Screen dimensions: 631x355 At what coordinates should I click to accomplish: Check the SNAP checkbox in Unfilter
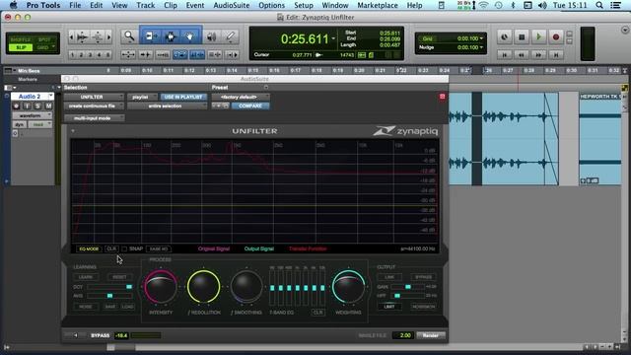coord(124,248)
